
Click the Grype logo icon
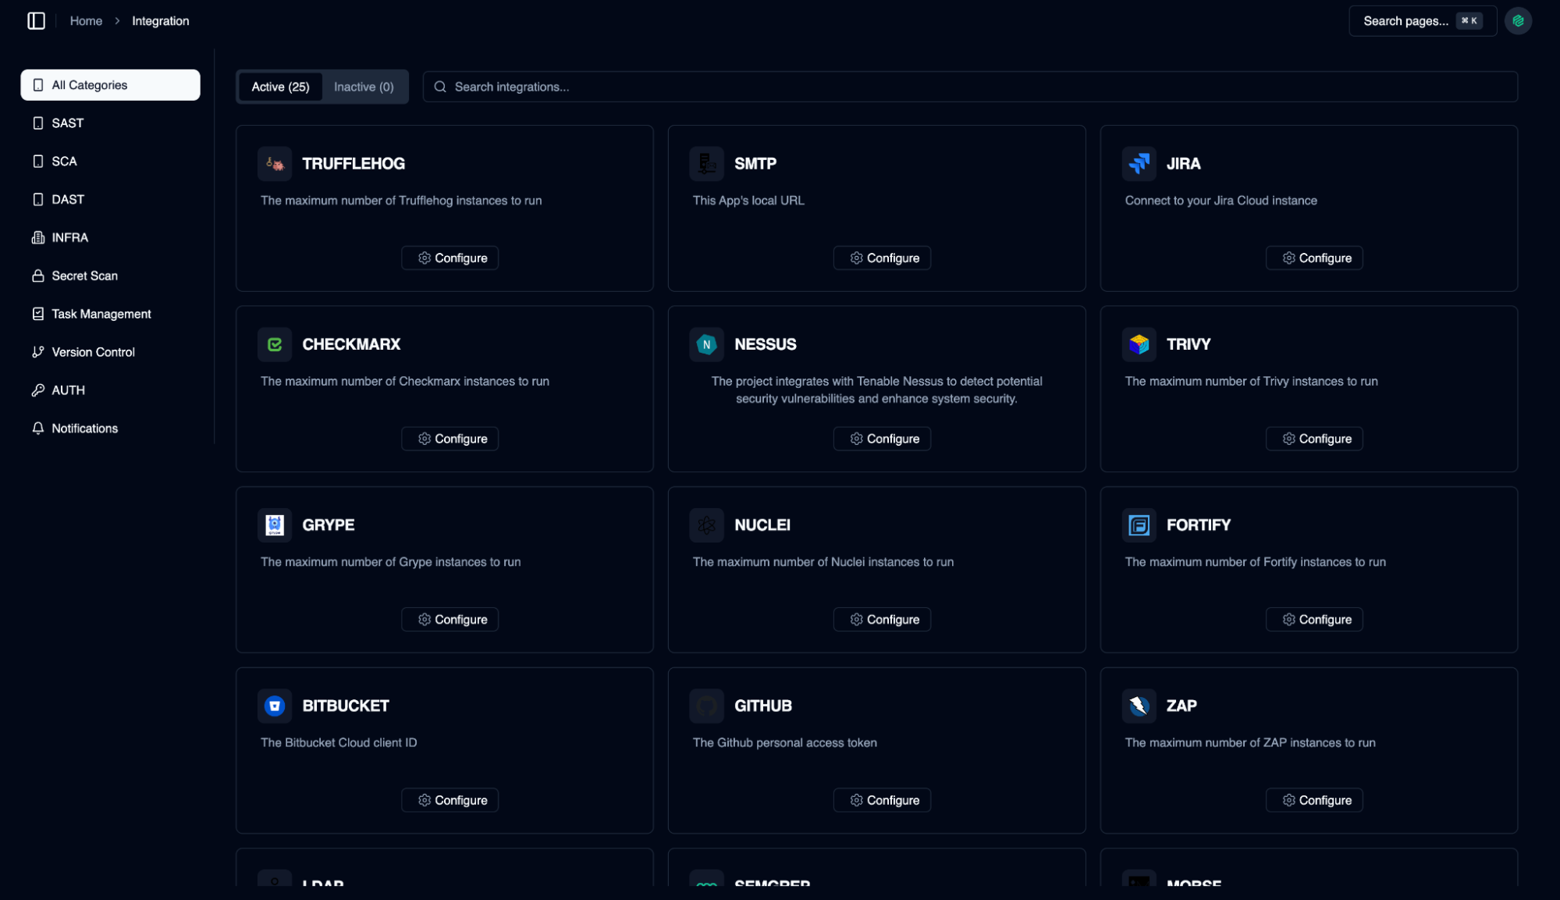275,525
